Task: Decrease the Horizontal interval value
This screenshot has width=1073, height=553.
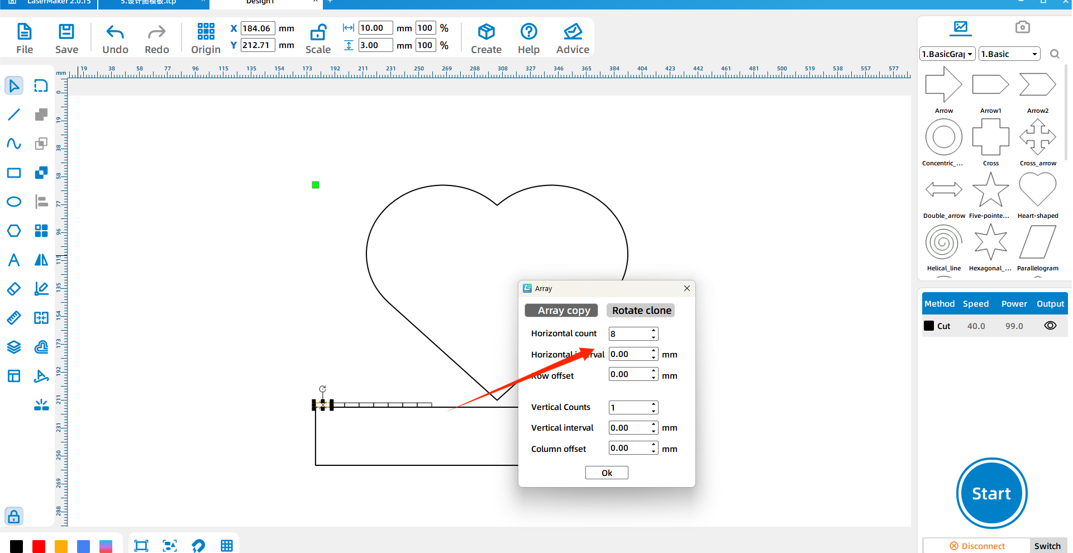Action: (x=654, y=357)
